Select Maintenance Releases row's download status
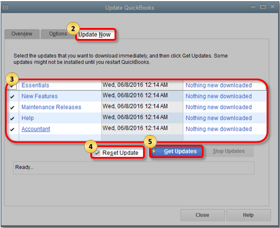 219,107
